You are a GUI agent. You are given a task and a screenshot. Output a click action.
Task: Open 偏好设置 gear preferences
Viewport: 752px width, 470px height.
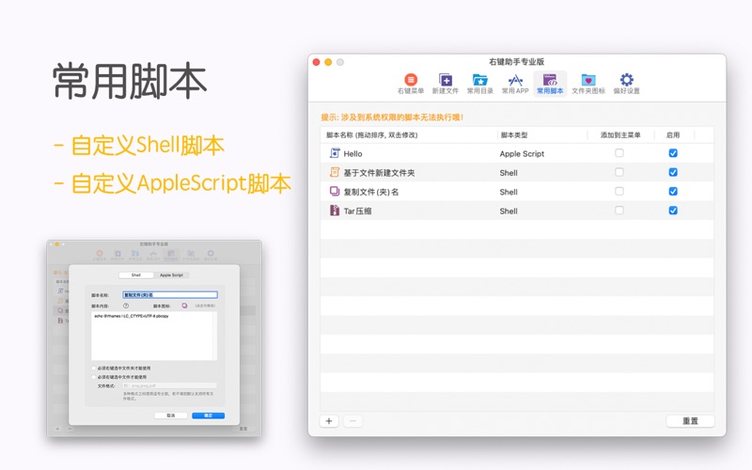pos(626,84)
